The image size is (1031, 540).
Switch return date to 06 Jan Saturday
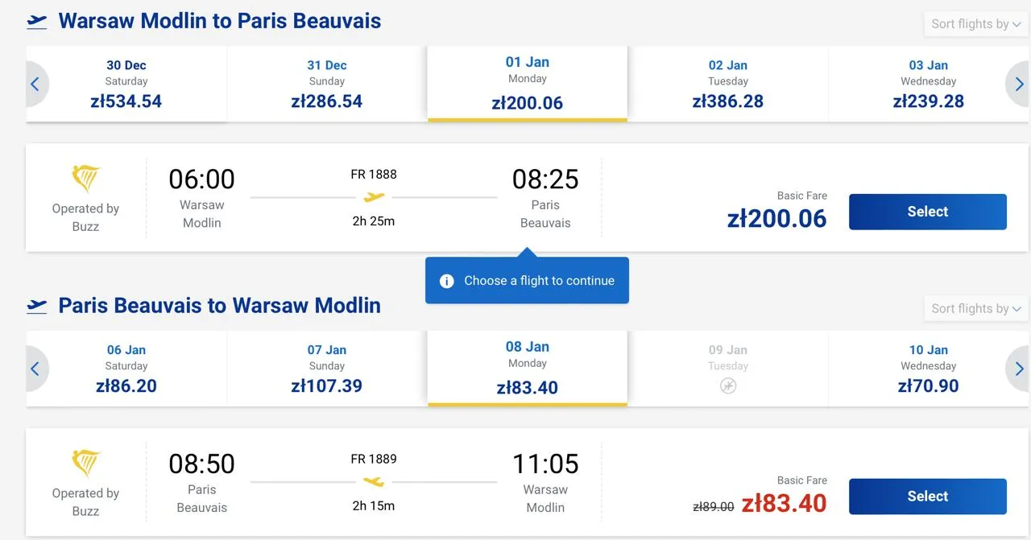pyautogui.click(x=126, y=369)
